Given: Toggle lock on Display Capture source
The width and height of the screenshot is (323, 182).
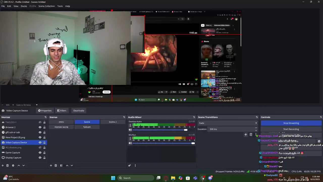Looking at the screenshot, I should click(x=44, y=157).
